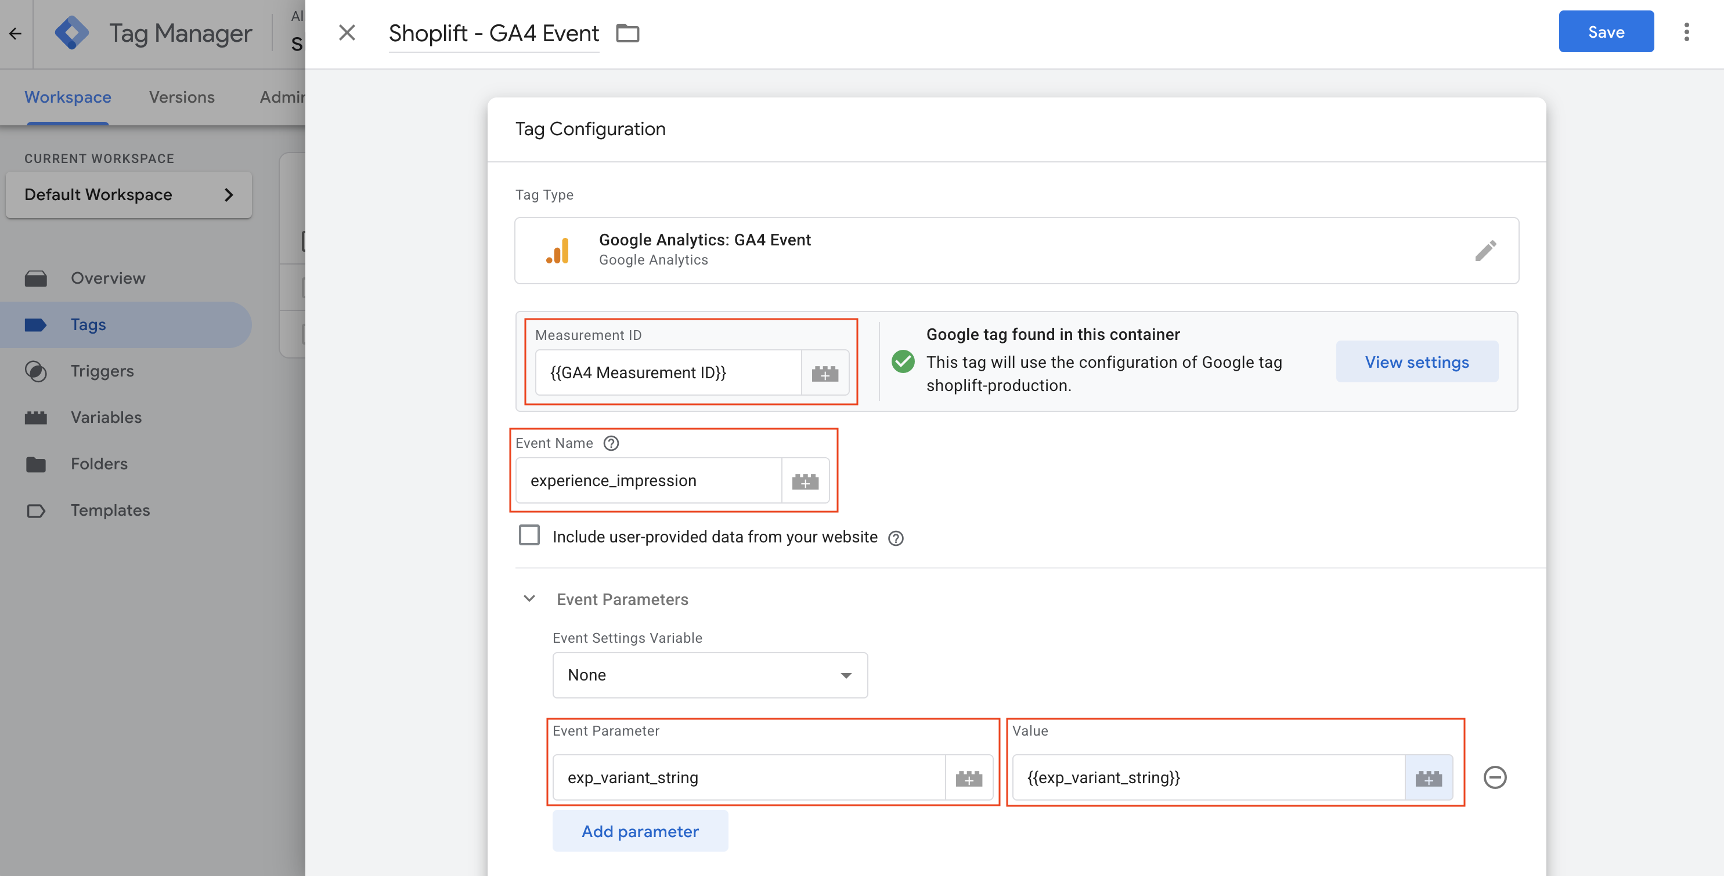Click the pencil icon to edit tag type
The image size is (1724, 876).
coord(1485,251)
